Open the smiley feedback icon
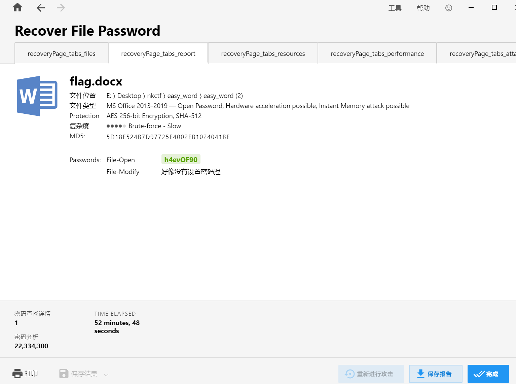The width and height of the screenshot is (516, 384). [x=449, y=8]
